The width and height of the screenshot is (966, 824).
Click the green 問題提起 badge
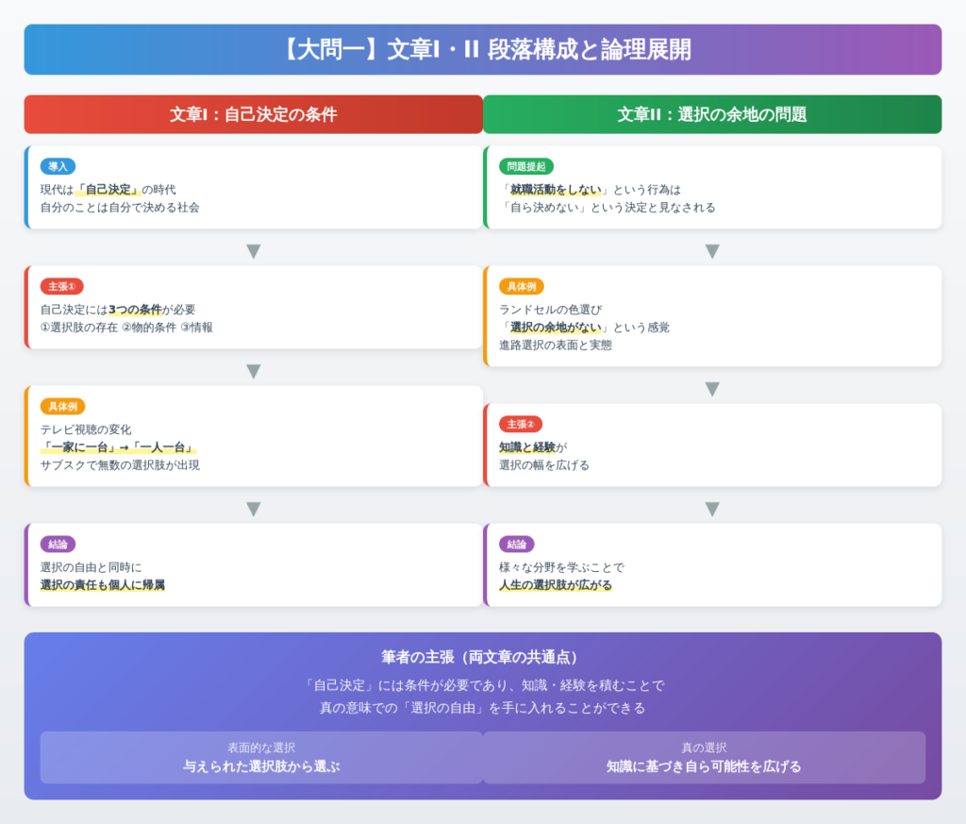point(526,166)
